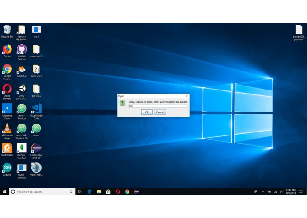The width and height of the screenshot is (307, 218).
Task: Open the volume tray icon
Action: tap(281, 192)
